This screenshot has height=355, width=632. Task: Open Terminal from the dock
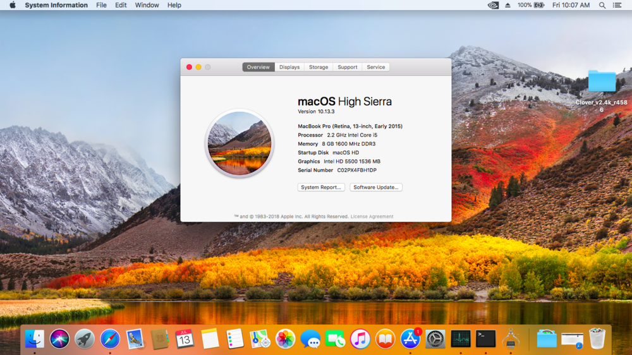coord(485,339)
